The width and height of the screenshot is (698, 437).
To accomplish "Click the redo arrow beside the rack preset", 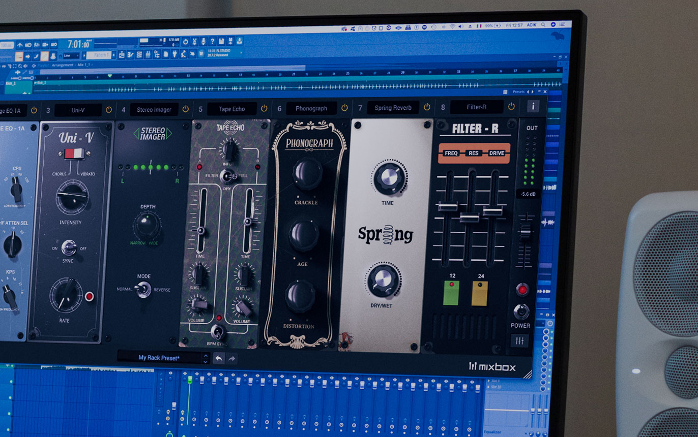I will coord(231,358).
